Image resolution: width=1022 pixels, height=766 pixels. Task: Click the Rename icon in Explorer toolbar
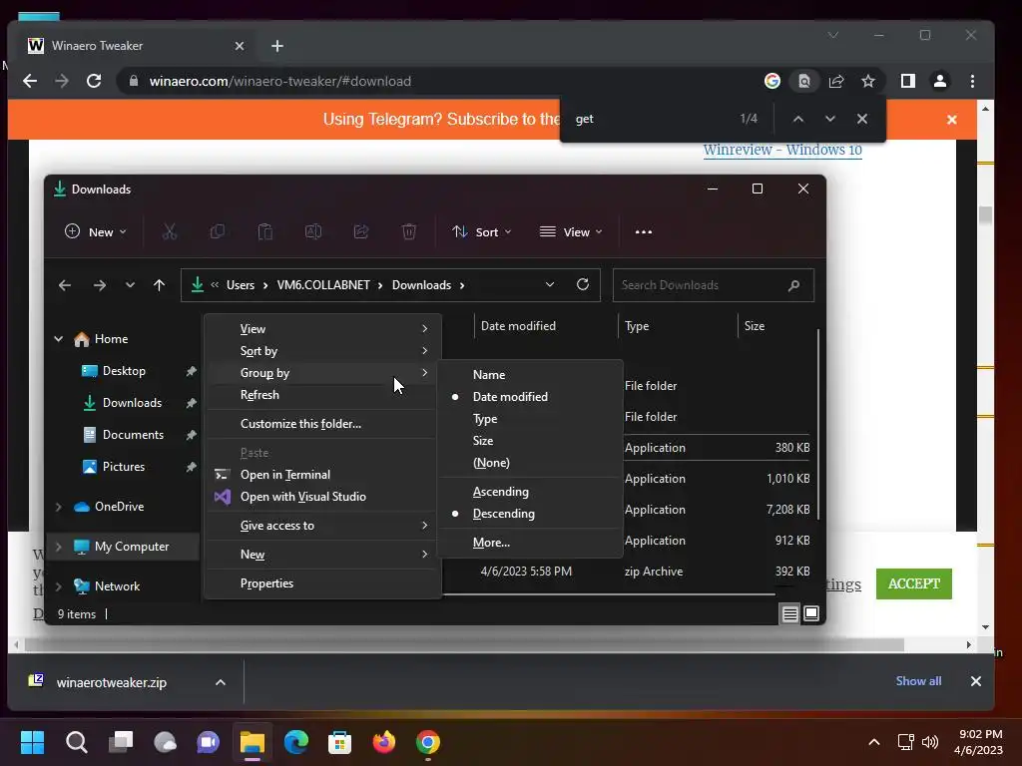point(313,231)
